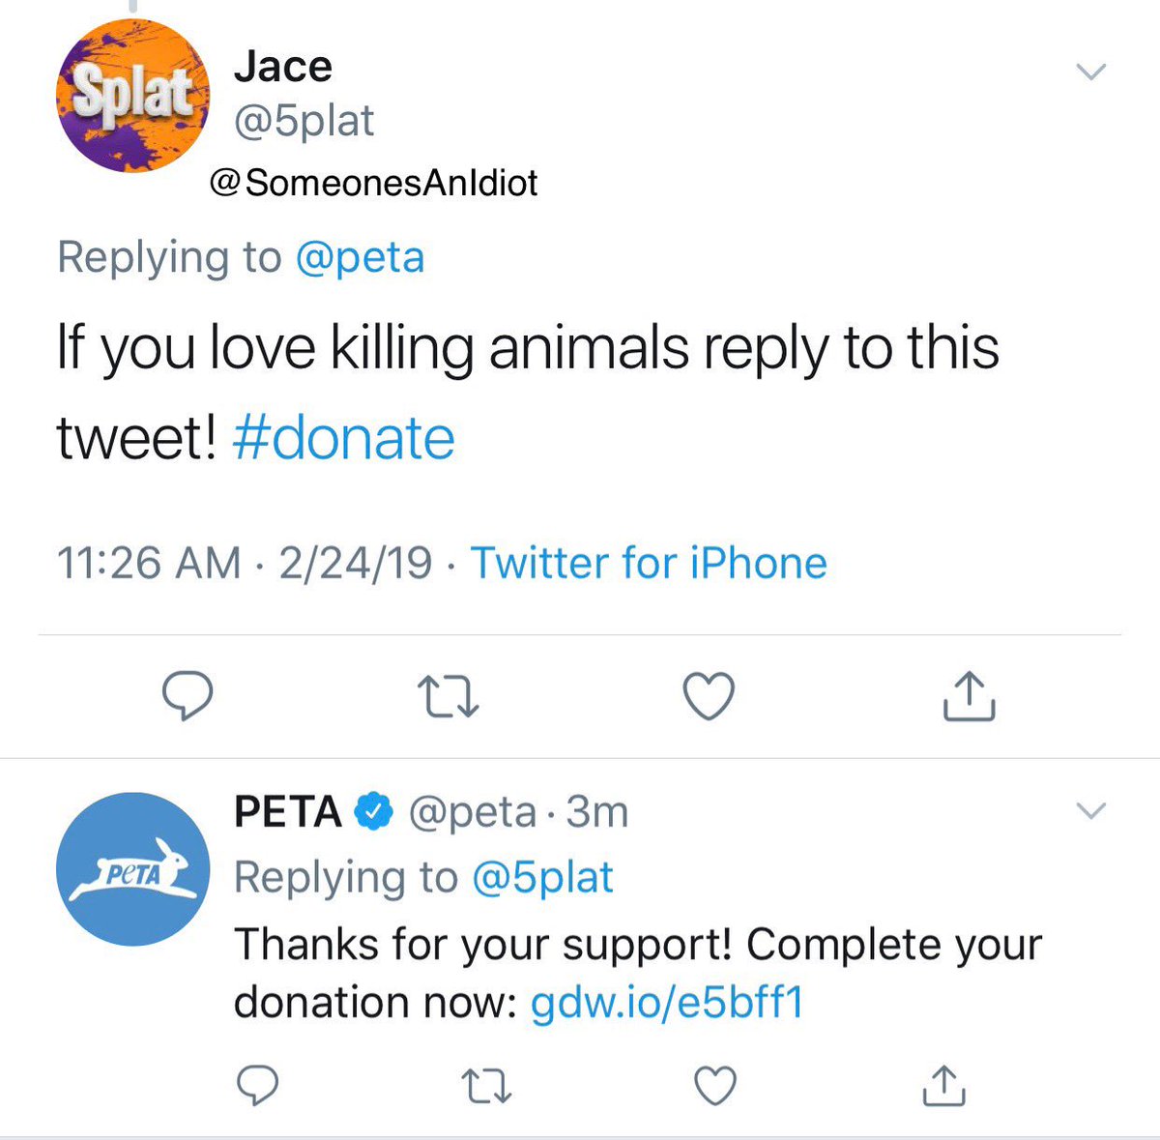
Task: Like Jace's tweet with the heart icon
Action: tap(709, 696)
